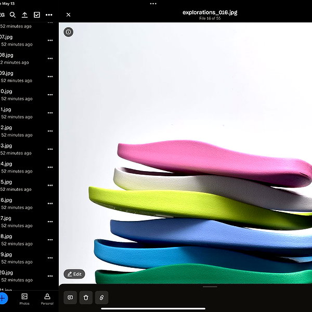Delete the file using the trash icon
The width and height of the screenshot is (312, 312).
click(86, 297)
